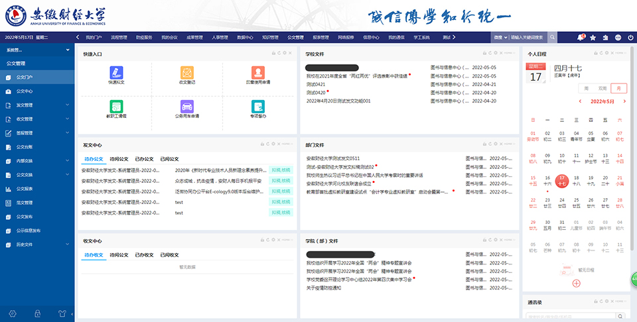This screenshot has width=637, height=322.
Task: Open the 教职工请假 calendar icon
Action: [116, 107]
